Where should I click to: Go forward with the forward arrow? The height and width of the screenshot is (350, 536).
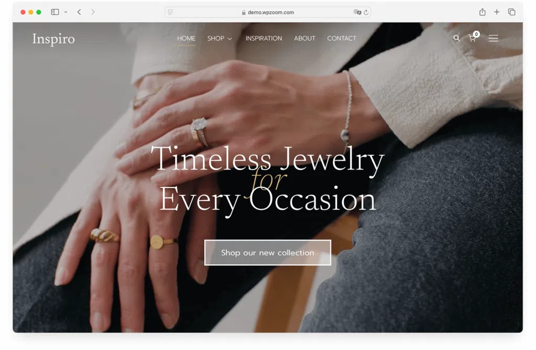(93, 12)
